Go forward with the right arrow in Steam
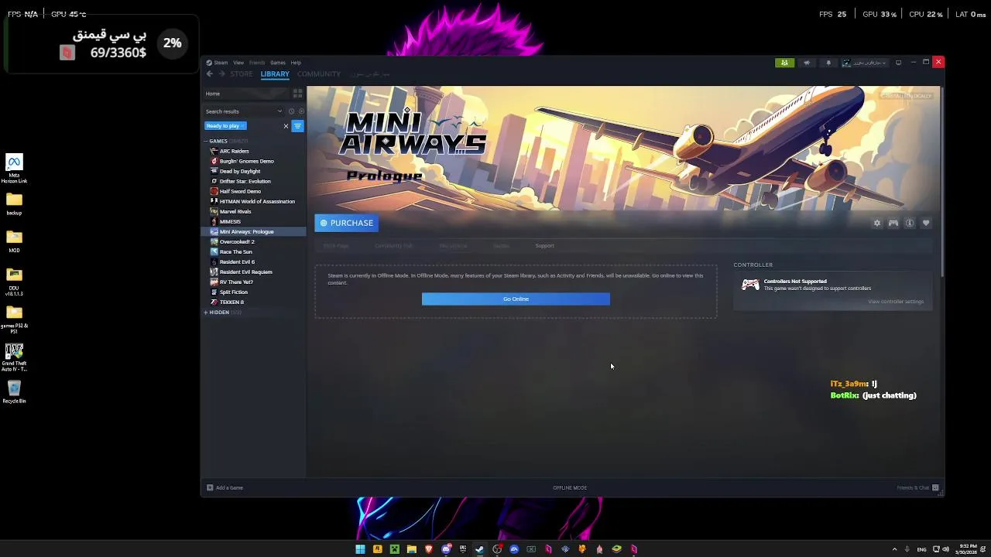The width and height of the screenshot is (991, 557). (221, 74)
